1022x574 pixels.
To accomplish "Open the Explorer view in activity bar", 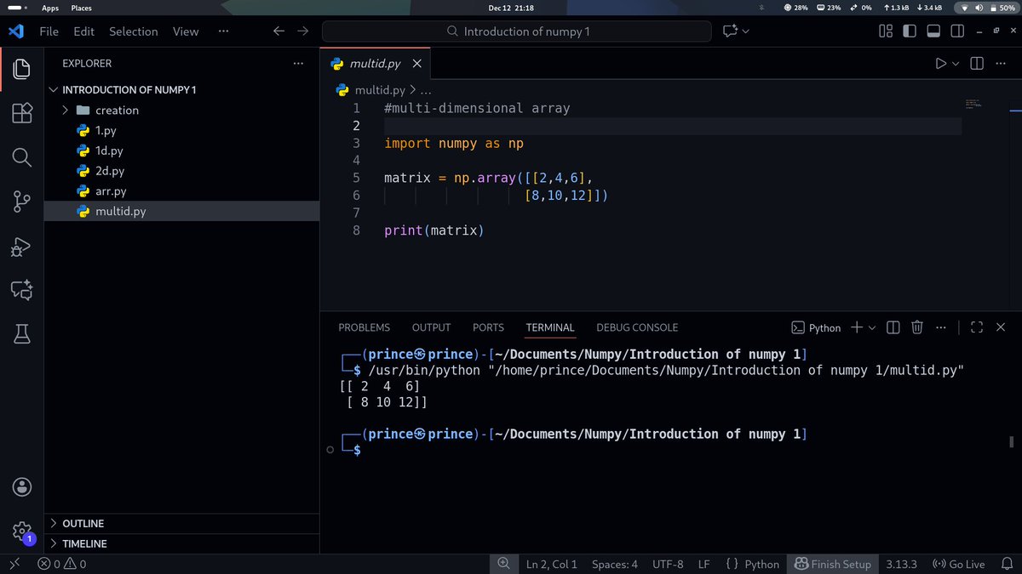I will (22, 69).
